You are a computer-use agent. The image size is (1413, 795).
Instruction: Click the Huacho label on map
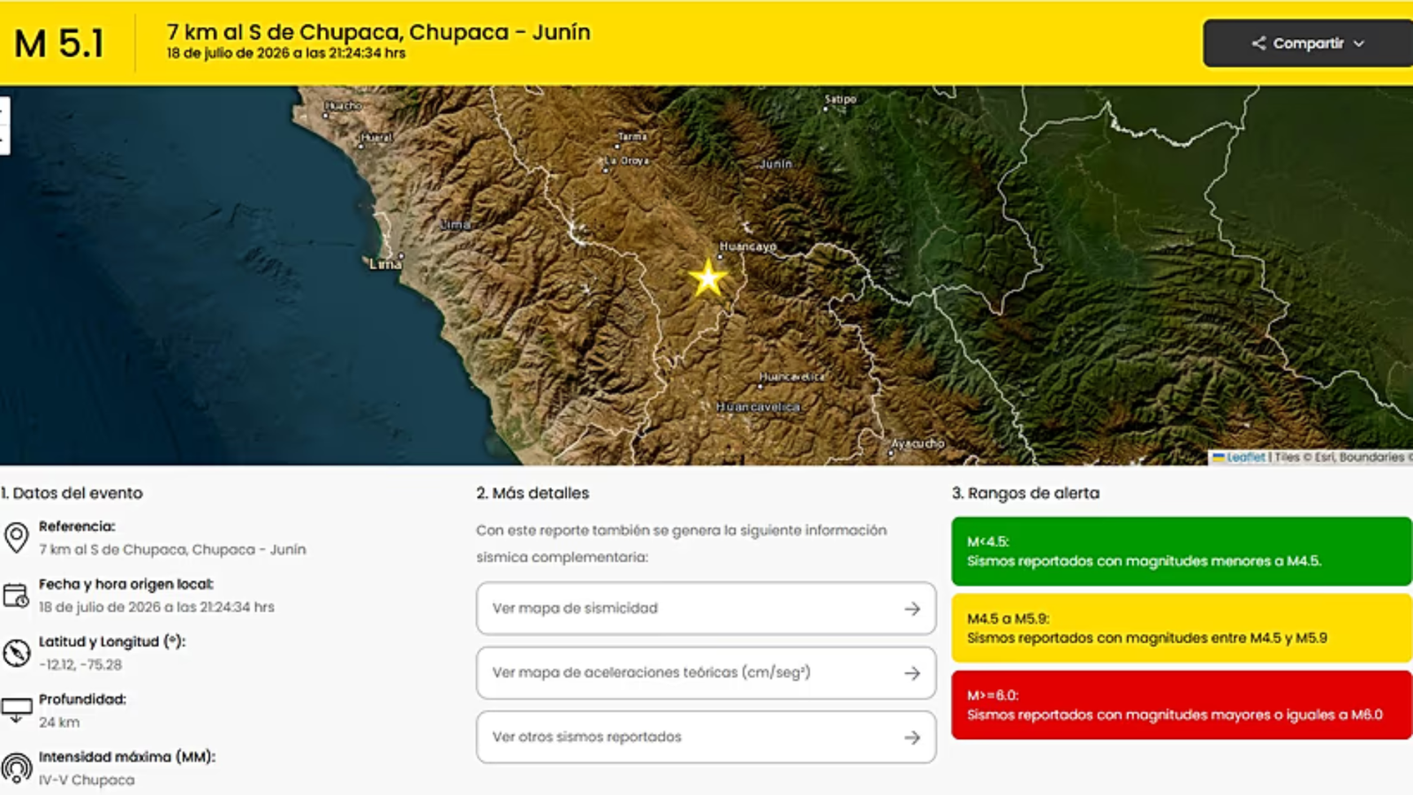(x=343, y=105)
